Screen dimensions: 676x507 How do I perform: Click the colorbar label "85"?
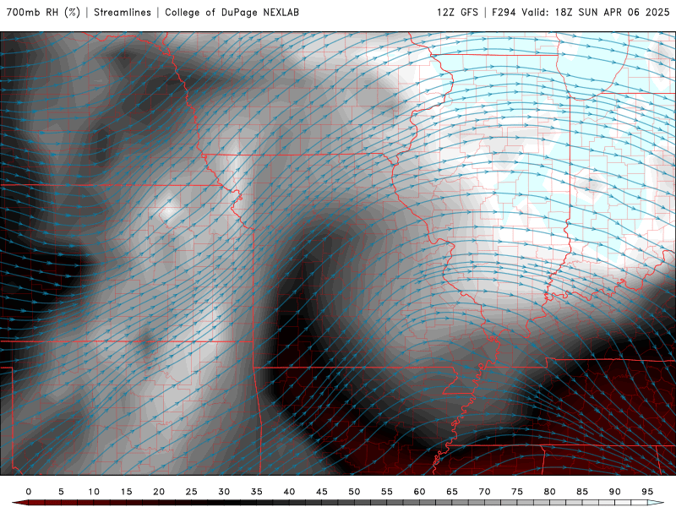tap(582, 492)
